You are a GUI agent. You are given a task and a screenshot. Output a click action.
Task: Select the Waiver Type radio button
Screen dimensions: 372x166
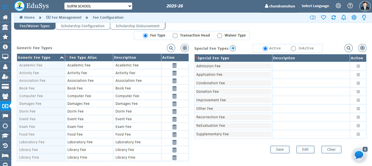[220, 35]
